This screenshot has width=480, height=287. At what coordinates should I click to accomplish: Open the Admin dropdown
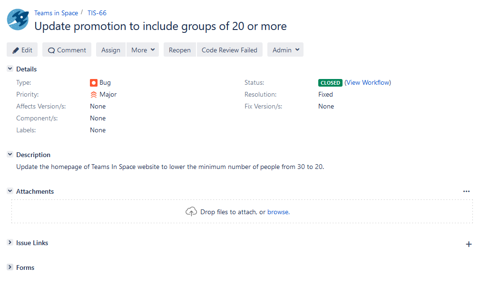(x=285, y=49)
